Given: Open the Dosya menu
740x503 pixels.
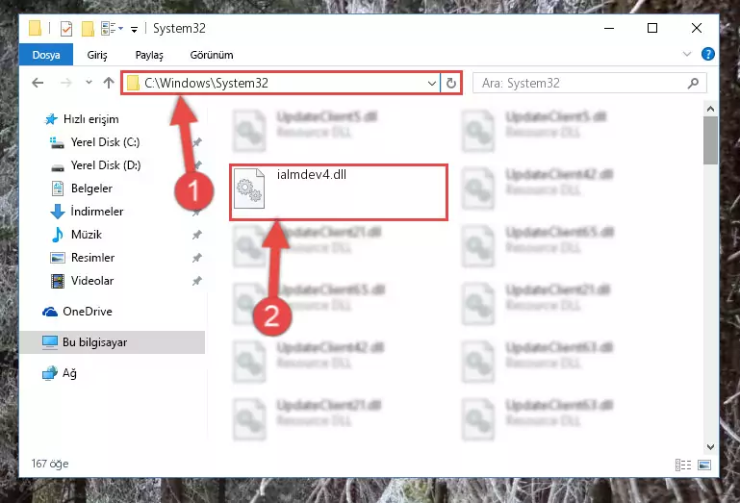Looking at the screenshot, I should coord(46,55).
